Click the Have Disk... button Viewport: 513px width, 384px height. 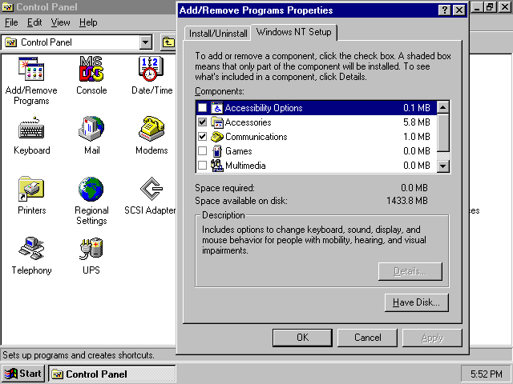[417, 302]
